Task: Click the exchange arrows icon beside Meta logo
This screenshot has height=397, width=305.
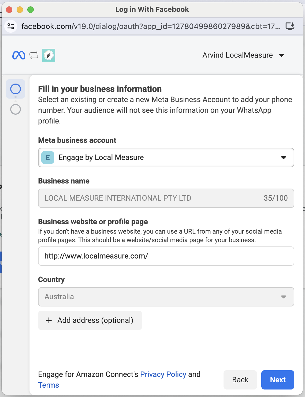Action: 34,55
